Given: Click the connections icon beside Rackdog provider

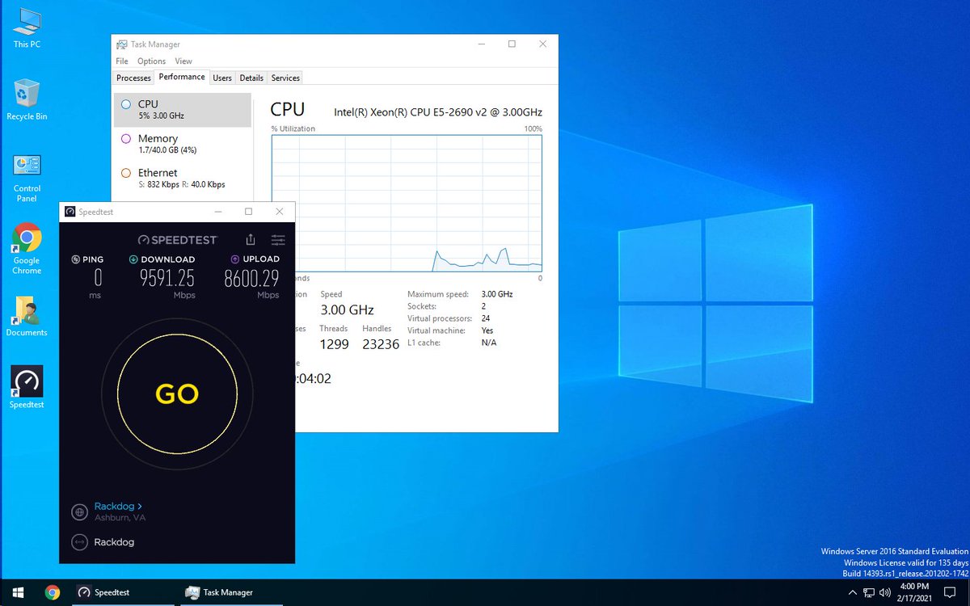Looking at the screenshot, I should (x=79, y=542).
